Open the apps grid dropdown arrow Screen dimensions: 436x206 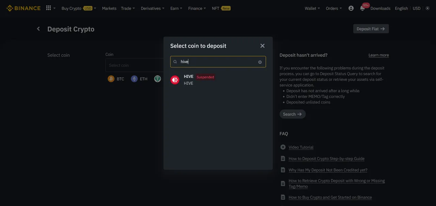click(54, 8)
